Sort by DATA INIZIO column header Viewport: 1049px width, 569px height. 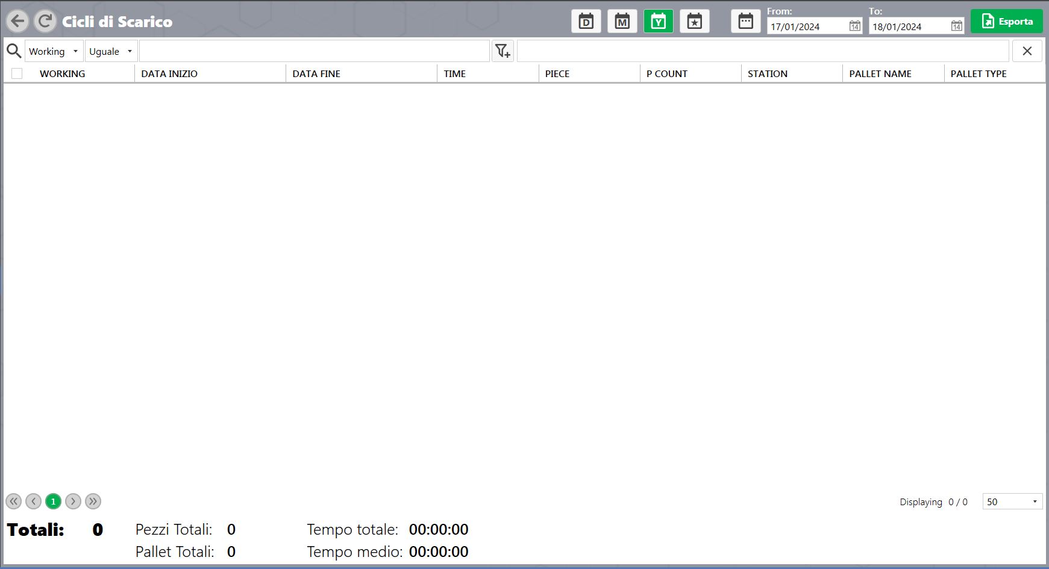169,73
